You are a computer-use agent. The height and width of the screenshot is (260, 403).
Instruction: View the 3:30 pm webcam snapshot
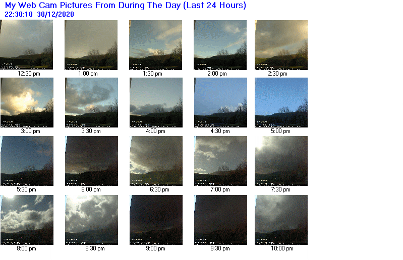[91, 102]
